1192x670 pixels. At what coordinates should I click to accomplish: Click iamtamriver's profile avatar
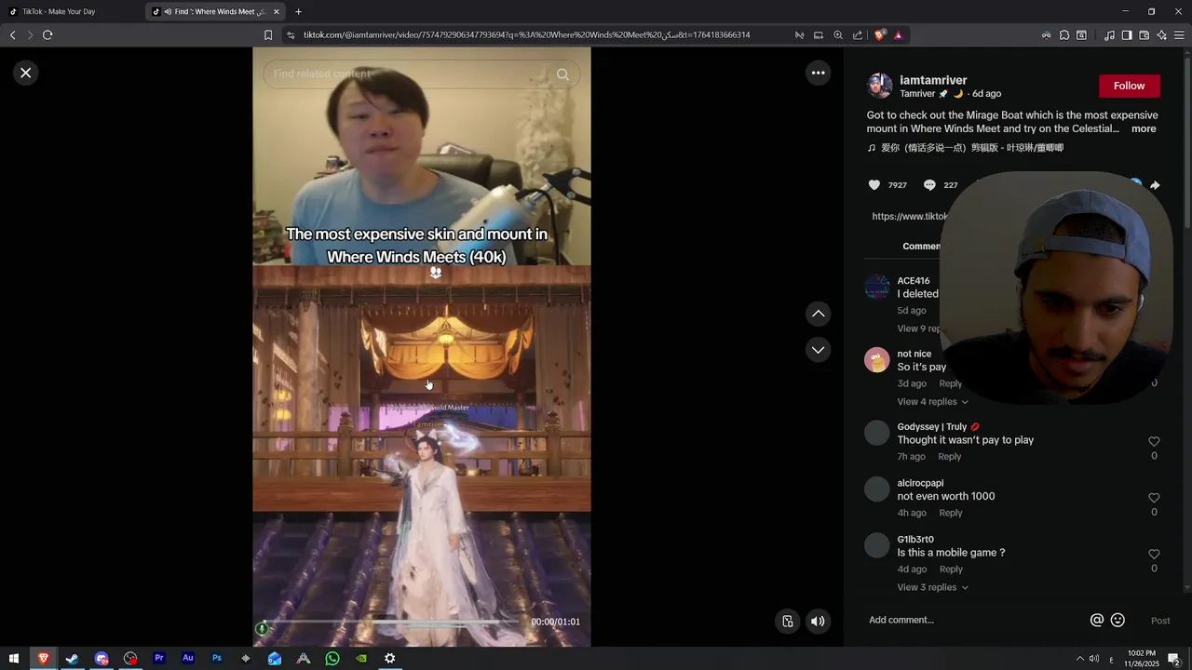879,86
